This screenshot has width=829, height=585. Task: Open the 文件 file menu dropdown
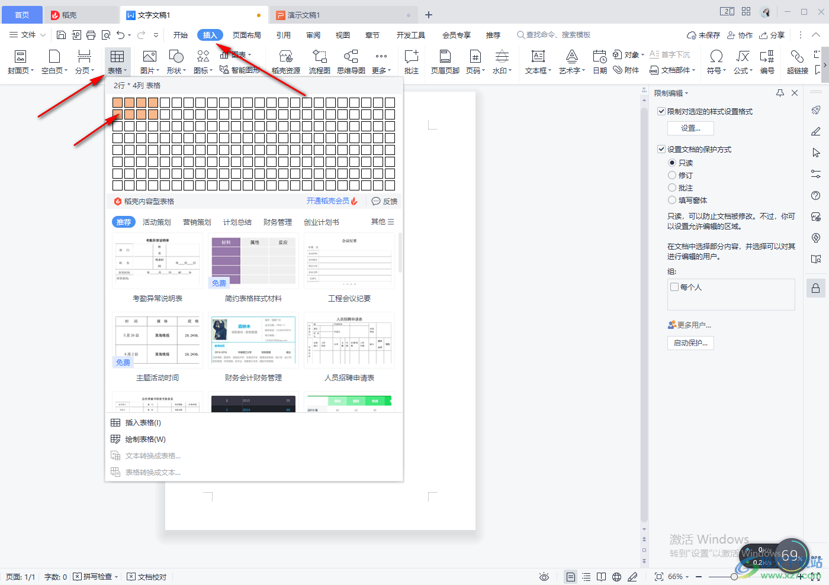click(27, 35)
